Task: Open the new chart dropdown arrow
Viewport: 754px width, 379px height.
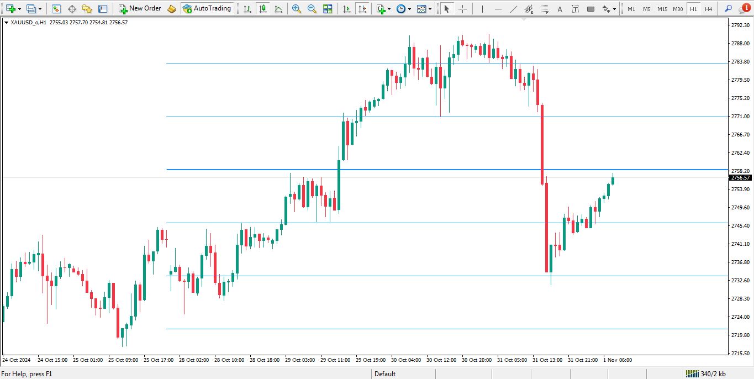Action: click(x=20, y=9)
